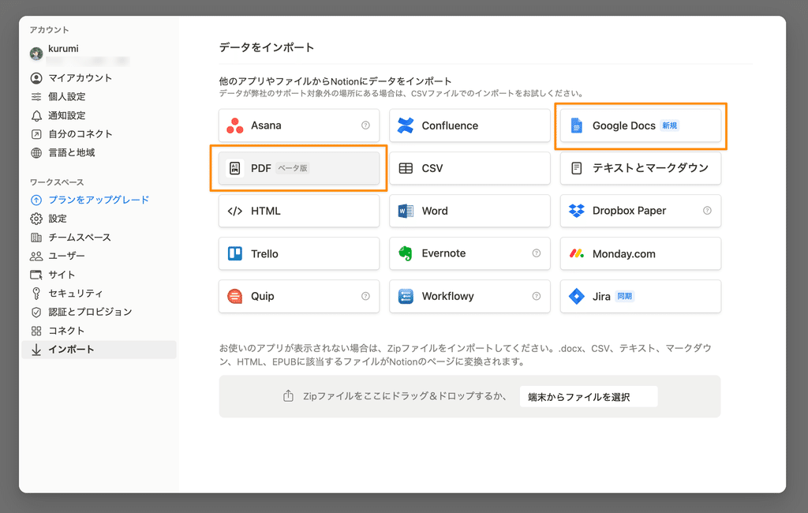This screenshot has width=808, height=513.
Task: Click the Confluence logo icon
Action: [x=406, y=125]
